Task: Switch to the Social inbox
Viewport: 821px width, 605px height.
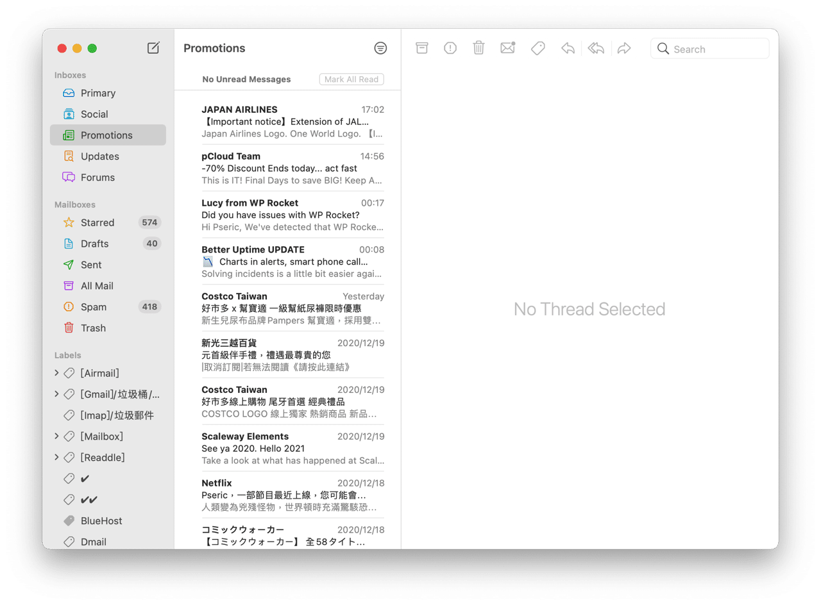Action: point(108,114)
